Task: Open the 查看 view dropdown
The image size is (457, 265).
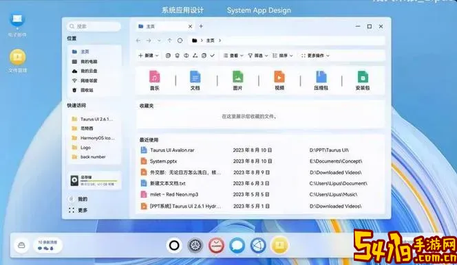Action: 233,56
